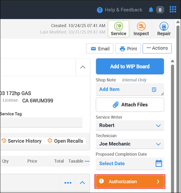
Task: Click the Email button
Action: (100, 49)
